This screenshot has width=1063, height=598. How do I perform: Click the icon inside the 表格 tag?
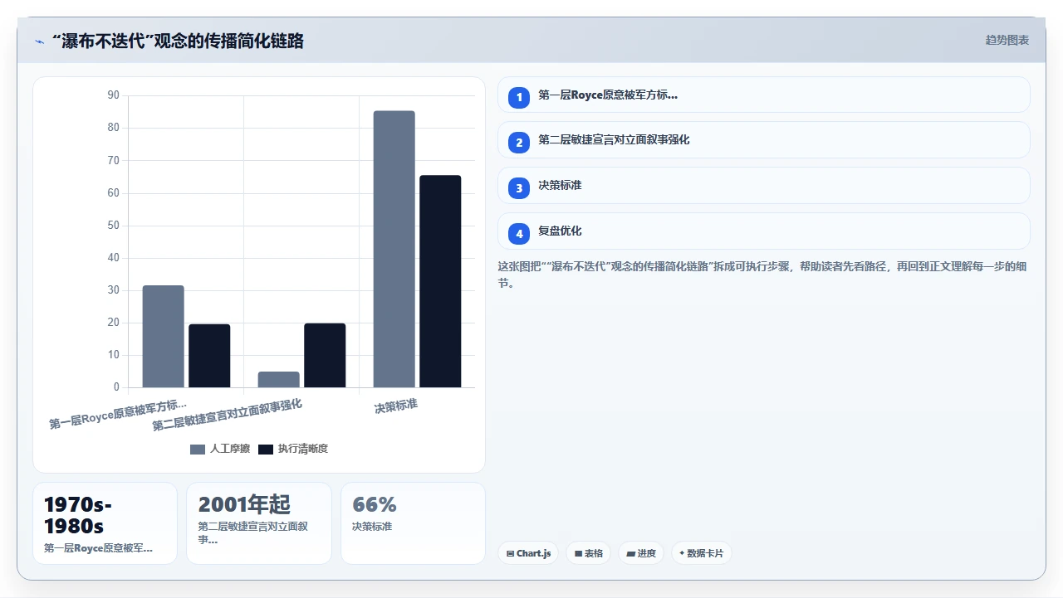pyautogui.click(x=578, y=553)
